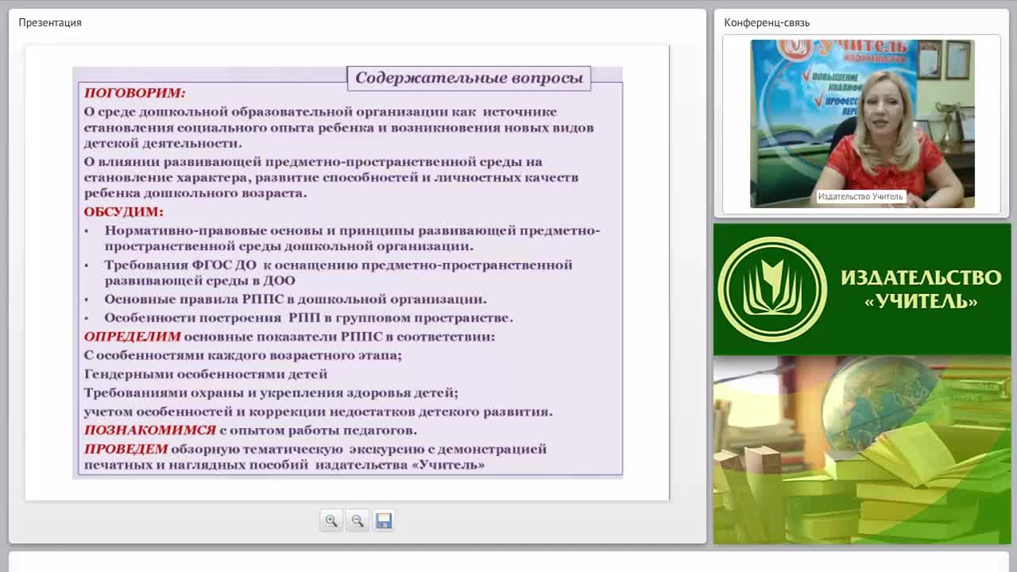Click the 'Содержательные вопросы' slide heading
Viewport: 1017px width, 572px height.
point(469,78)
